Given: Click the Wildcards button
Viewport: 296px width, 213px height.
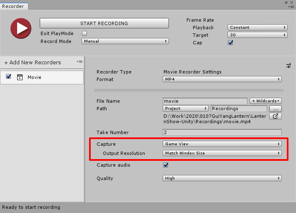Looking at the screenshot, I should tap(265, 101).
